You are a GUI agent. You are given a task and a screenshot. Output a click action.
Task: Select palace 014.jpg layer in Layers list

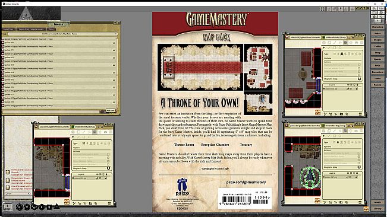(340, 88)
